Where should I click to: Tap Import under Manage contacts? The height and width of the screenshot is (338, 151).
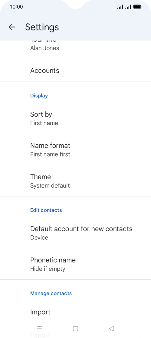(x=75, y=312)
